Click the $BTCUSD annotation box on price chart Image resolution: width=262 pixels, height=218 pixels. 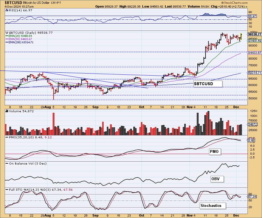coord(208,84)
